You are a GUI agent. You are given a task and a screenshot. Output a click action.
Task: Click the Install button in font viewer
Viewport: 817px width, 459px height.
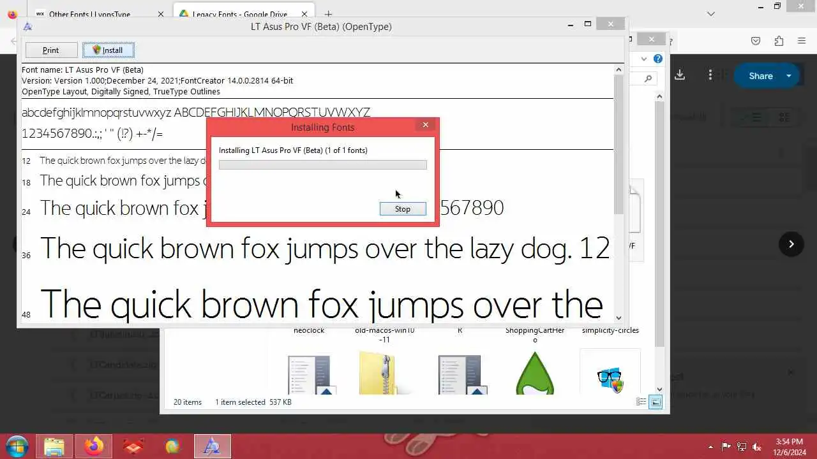[108, 50]
